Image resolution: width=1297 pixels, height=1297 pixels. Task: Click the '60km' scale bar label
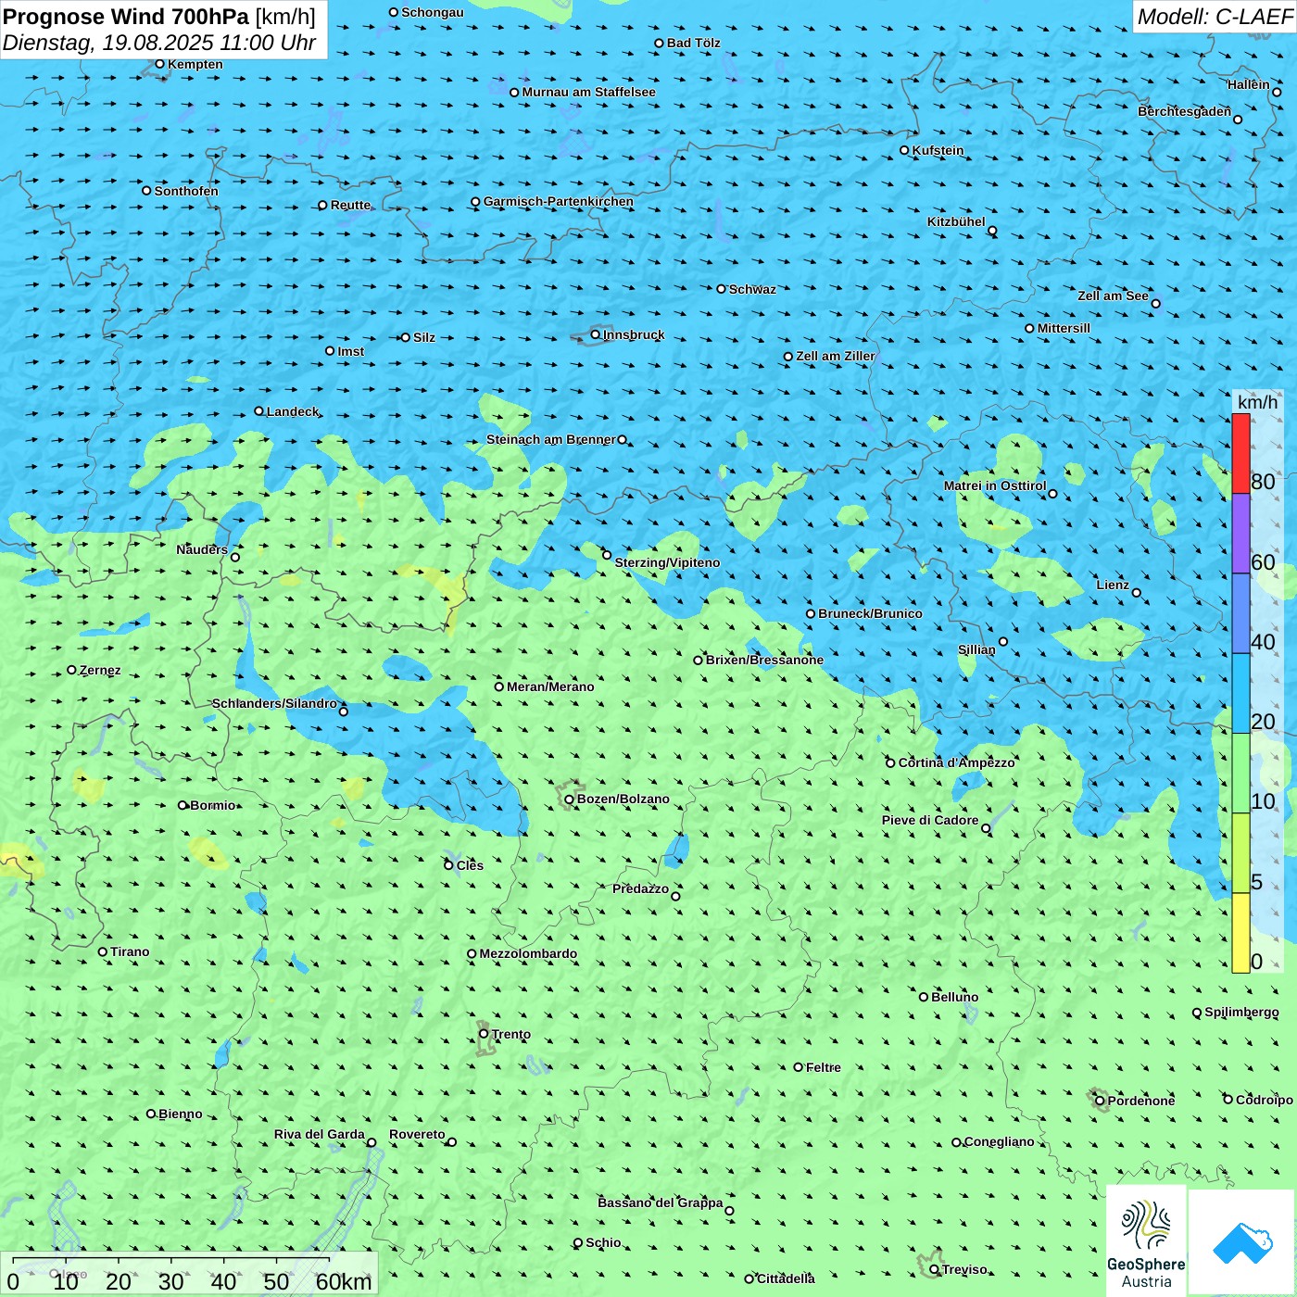tap(344, 1282)
